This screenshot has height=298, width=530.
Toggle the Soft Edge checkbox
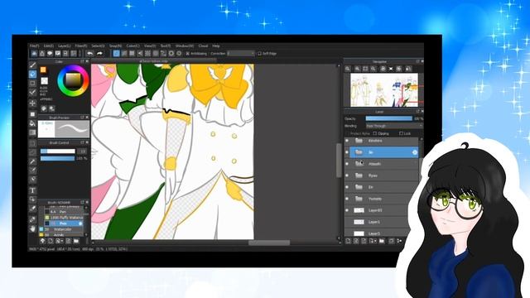pyautogui.click(x=259, y=53)
